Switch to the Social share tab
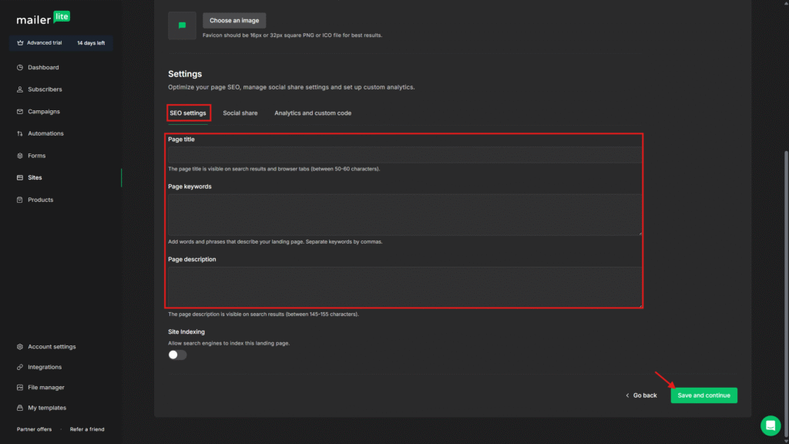Screen dimensions: 789x444 [x=240, y=113]
